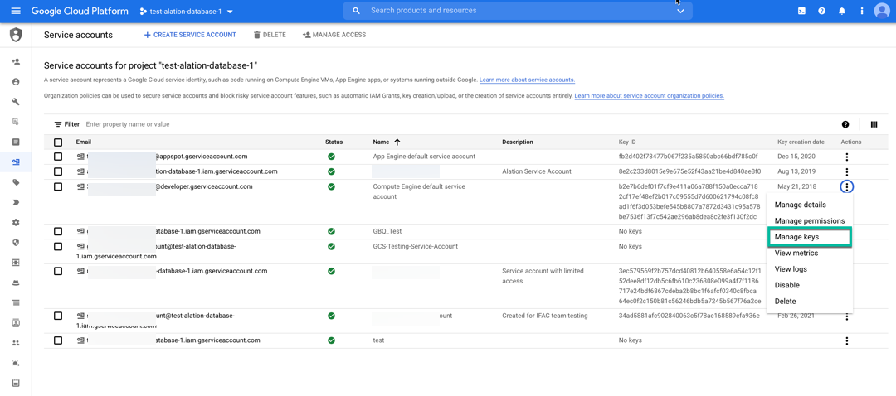Click the Dec 15, 2020 date cell
The height and width of the screenshot is (396, 896).
point(796,157)
